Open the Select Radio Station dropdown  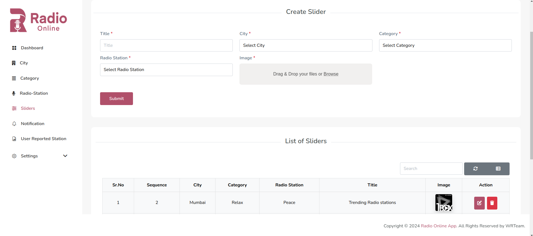(166, 70)
